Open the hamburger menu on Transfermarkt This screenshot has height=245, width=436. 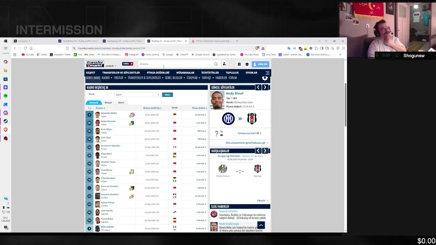(267, 72)
